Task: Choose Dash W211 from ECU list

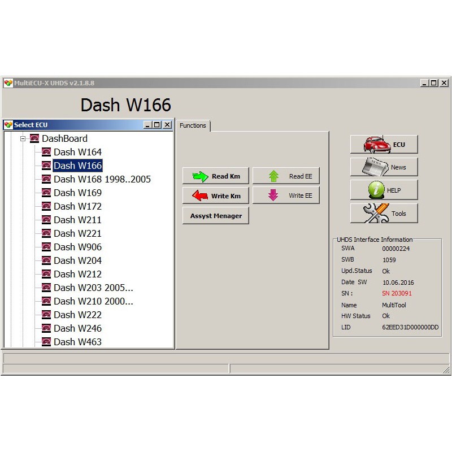Action: pyautogui.click(x=77, y=220)
